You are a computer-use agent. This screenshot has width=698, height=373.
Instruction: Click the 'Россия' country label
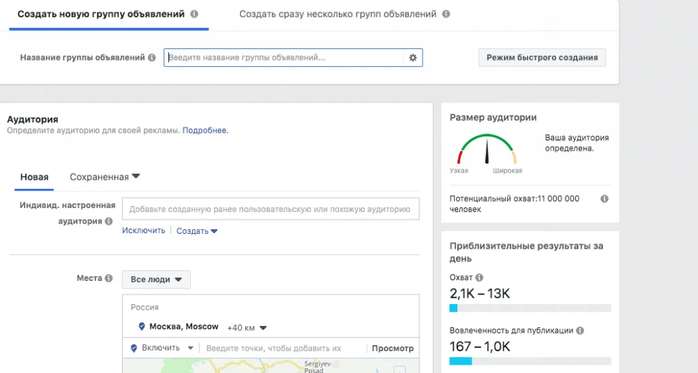pos(145,307)
